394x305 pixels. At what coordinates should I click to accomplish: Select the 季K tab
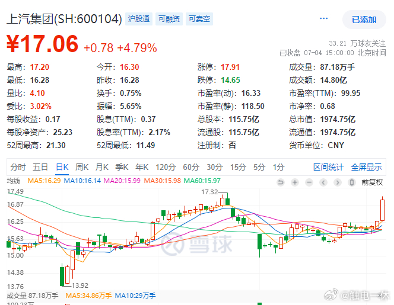coord(122,167)
